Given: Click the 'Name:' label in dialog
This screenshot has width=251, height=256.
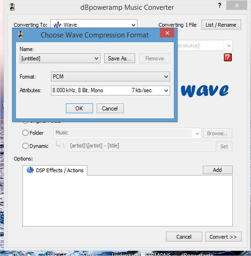Looking at the screenshot, I should tap(27, 49).
